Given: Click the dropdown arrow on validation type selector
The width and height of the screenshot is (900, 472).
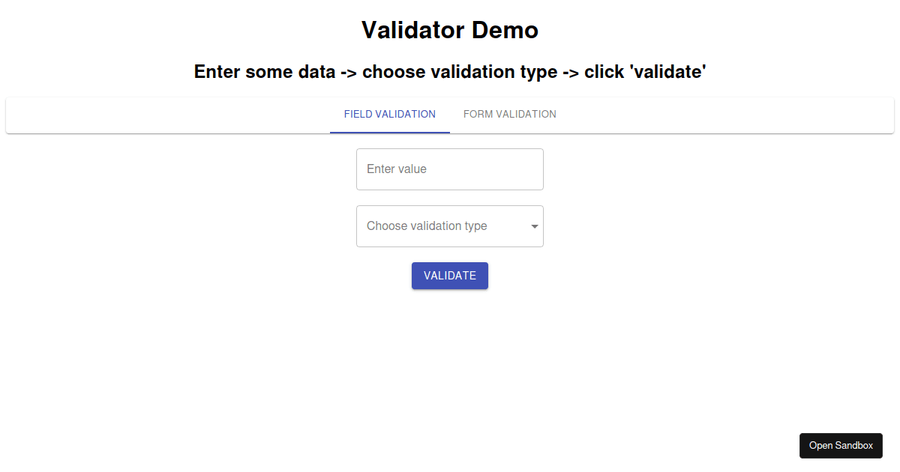Looking at the screenshot, I should 533,226.
